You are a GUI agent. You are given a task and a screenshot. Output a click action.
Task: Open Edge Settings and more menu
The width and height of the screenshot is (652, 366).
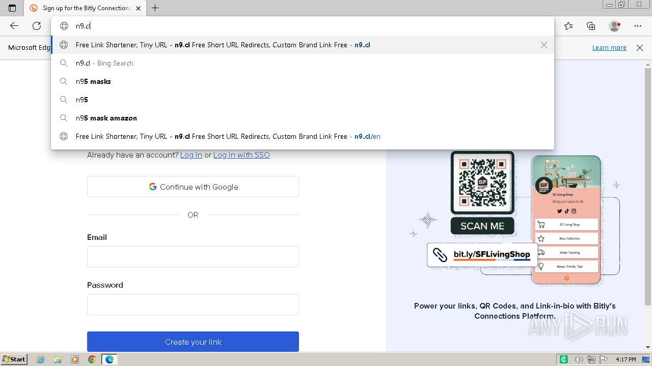(638, 26)
